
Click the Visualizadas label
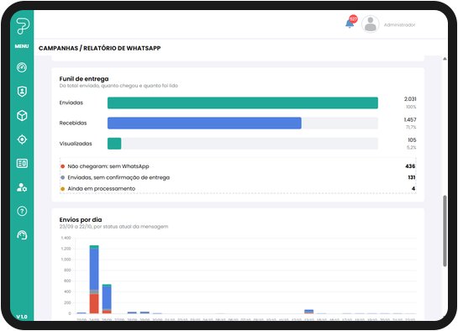pyautogui.click(x=76, y=144)
